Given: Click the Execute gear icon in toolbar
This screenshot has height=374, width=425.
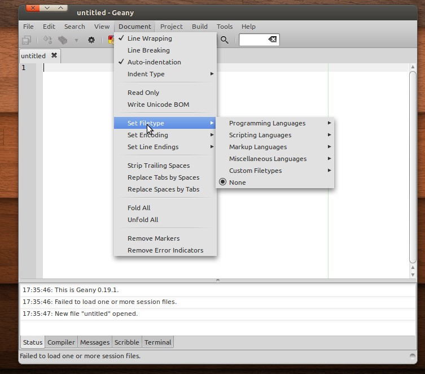Looking at the screenshot, I should tap(91, 40).
